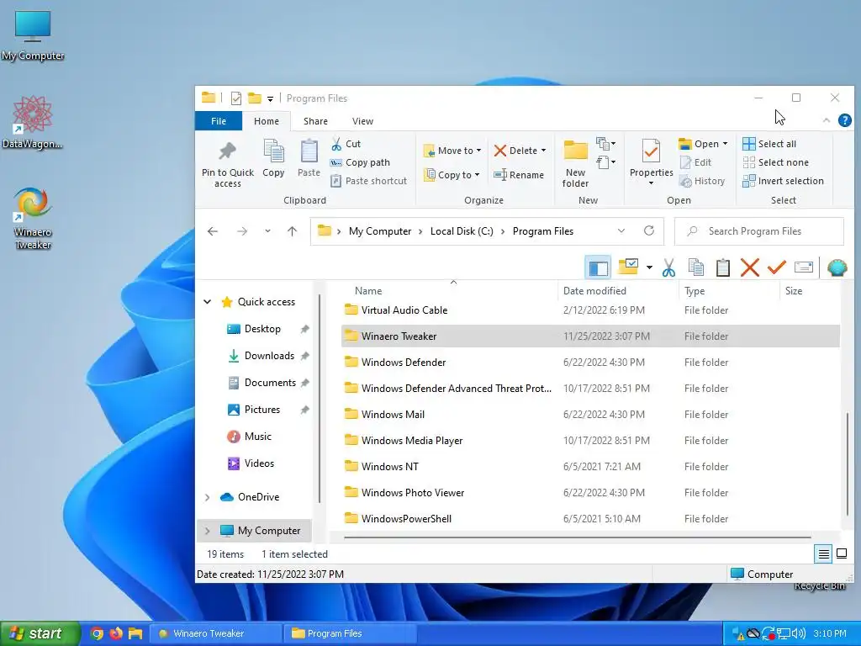Click the clipboard paste icon in classic toolbar
Image resolution: width=861 pixels, height=646 pixels.
722,267
